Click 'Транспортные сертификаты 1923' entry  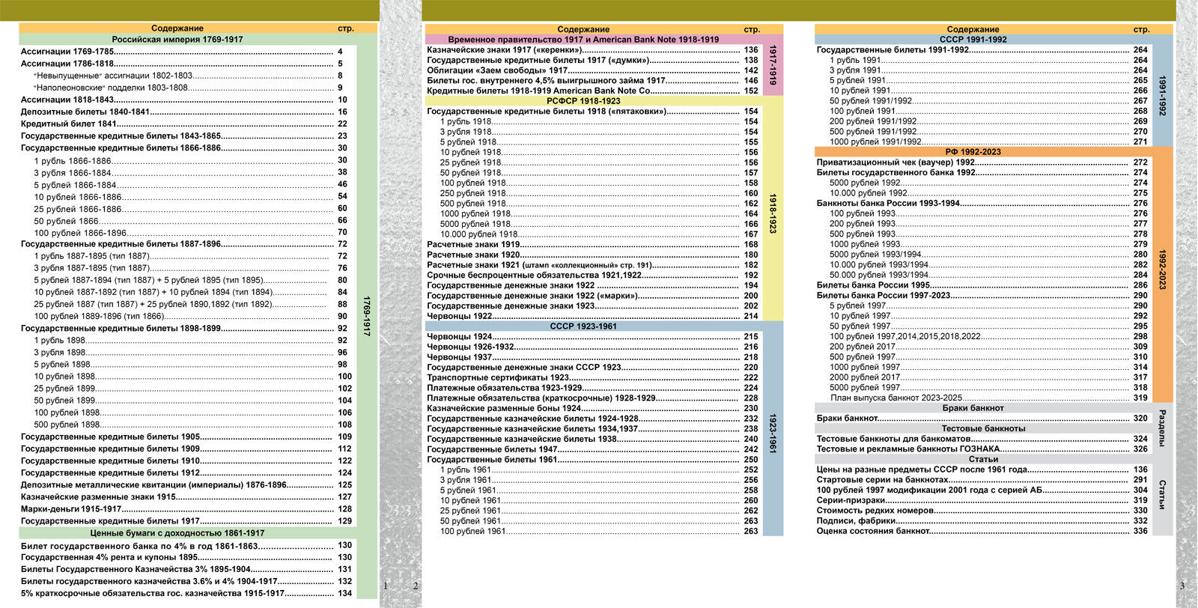(592, 377)
